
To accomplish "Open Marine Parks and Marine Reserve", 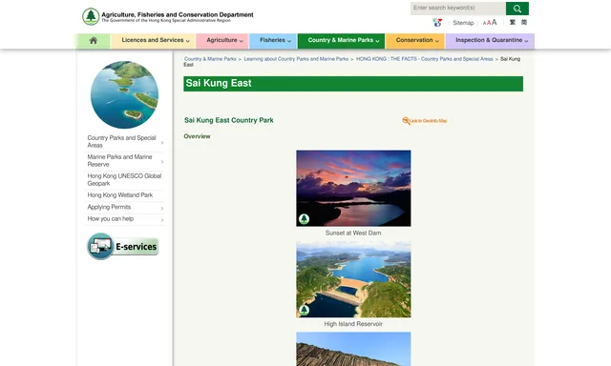I will tap(119, 161).
